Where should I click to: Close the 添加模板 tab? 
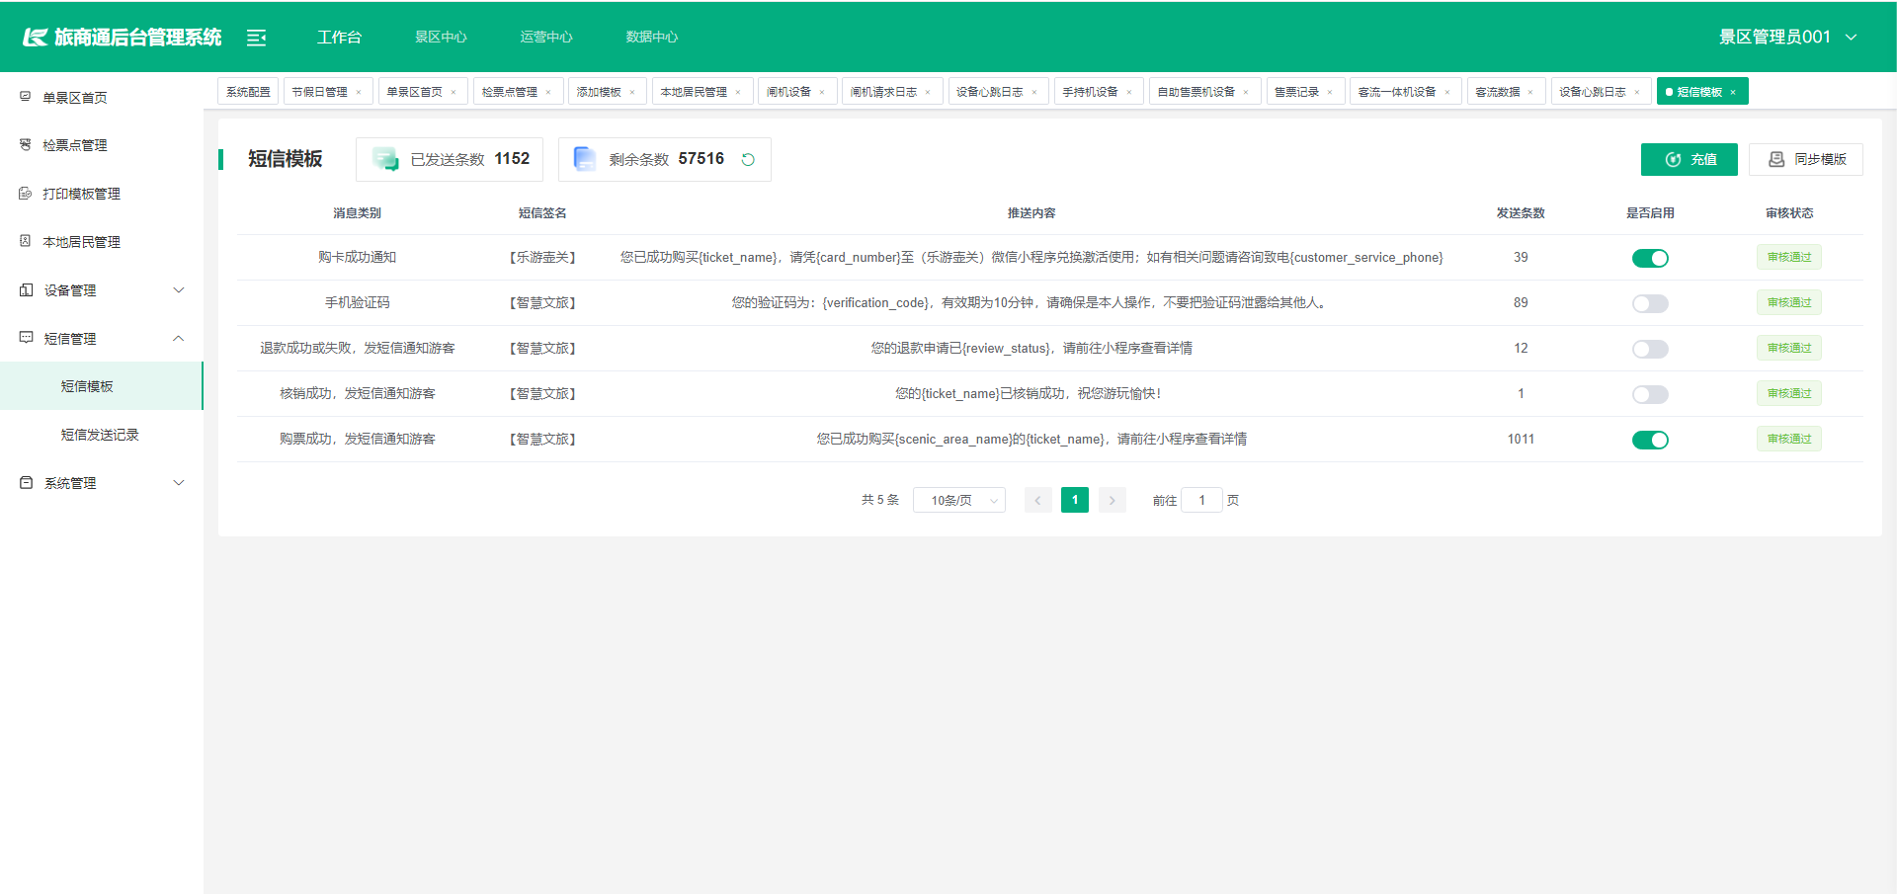pyautogui.click(x=632, y=92)
